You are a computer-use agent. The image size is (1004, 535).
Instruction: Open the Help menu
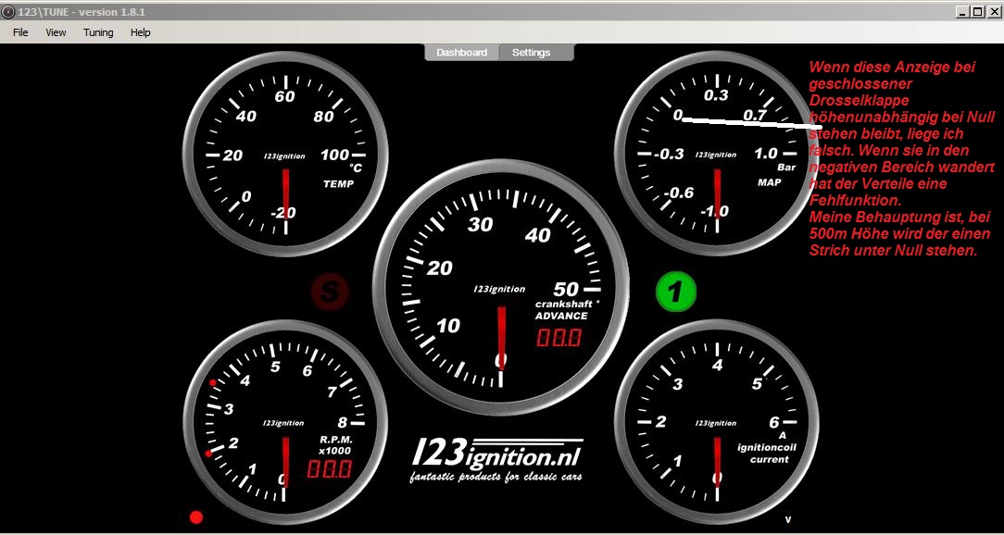tap(140, 32)
